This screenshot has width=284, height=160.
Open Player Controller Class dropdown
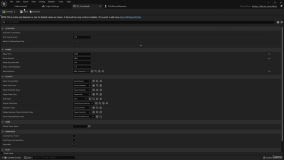click(x=82, y=90)
